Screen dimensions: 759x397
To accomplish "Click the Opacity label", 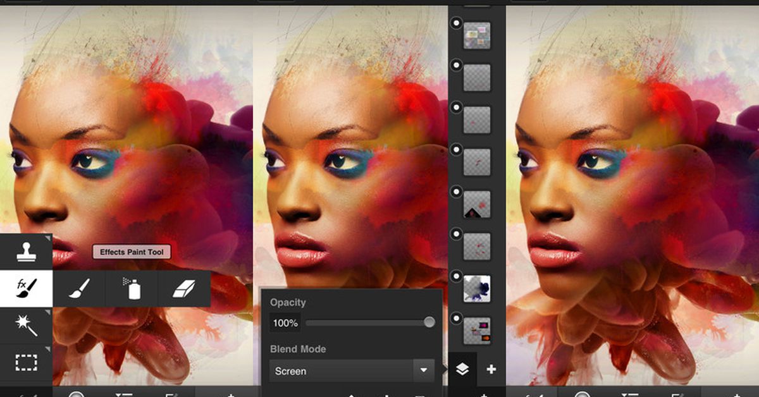I will tap(288, 302).
